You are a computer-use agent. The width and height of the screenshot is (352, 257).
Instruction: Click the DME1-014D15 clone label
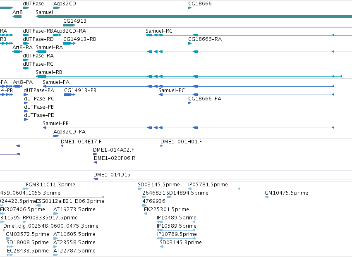(112, 175)
